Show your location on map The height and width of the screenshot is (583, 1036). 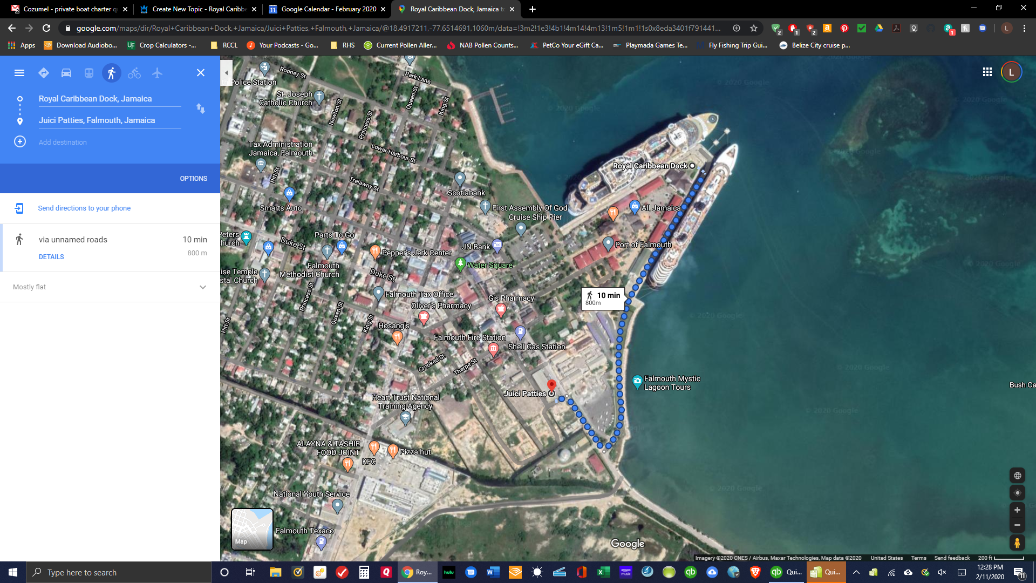pos(1017,493)
